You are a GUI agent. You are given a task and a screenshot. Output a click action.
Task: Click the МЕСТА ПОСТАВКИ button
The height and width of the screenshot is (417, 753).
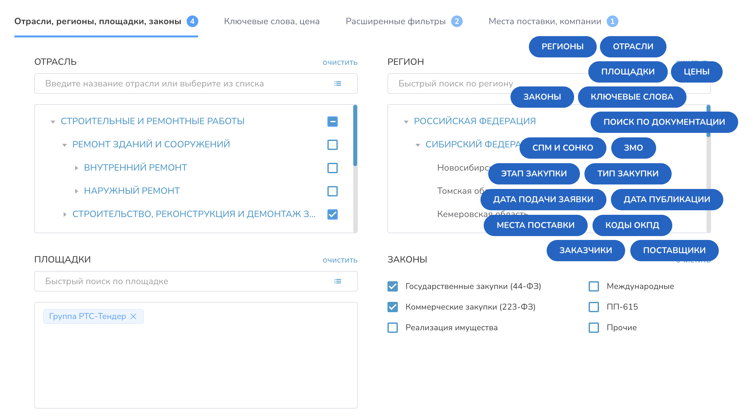(535, 225)
